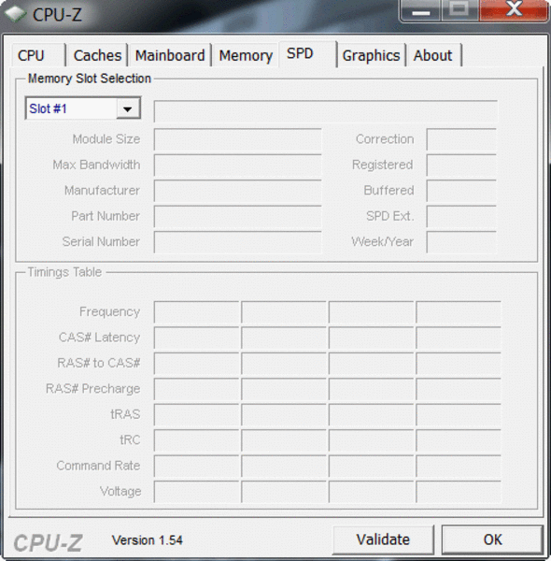
Task: Click the Buffered field
Action: 461,191
